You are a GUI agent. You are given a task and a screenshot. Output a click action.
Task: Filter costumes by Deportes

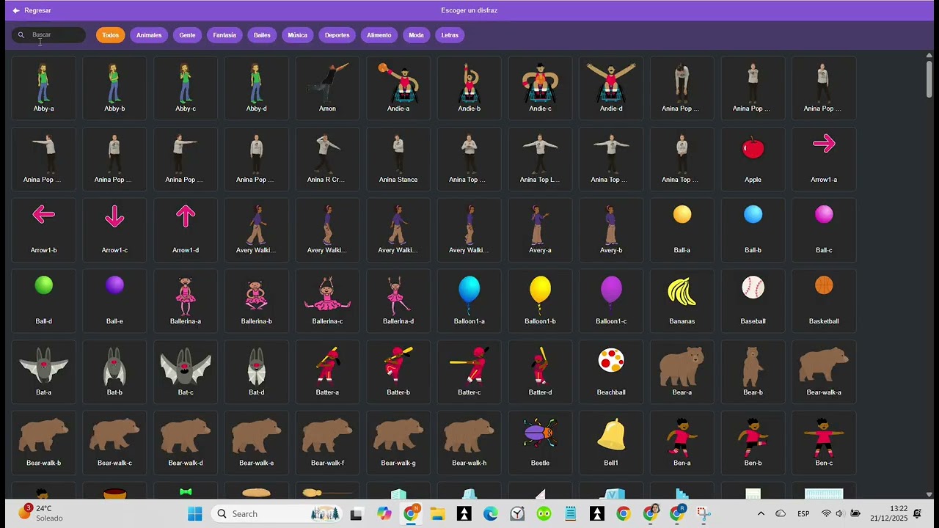click(x=337, y=34)
